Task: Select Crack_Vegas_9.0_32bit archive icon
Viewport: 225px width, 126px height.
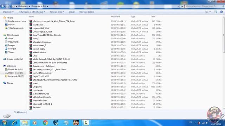Action: (x=31, y=31)
